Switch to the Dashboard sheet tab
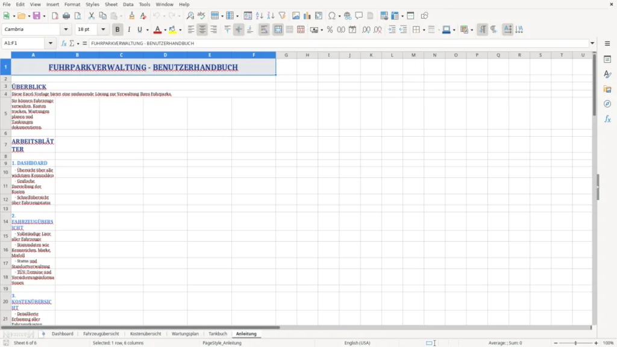Screen dimensions: 617x347 [63, 334]
